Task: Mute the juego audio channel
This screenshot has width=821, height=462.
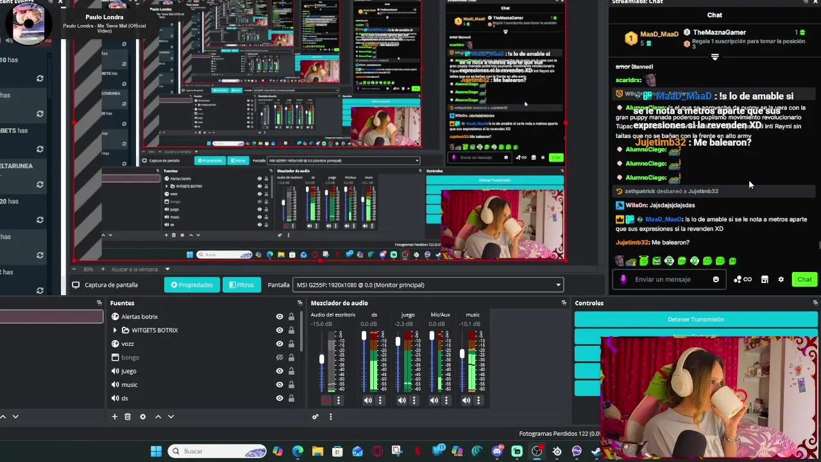Action: pos(402,400)
